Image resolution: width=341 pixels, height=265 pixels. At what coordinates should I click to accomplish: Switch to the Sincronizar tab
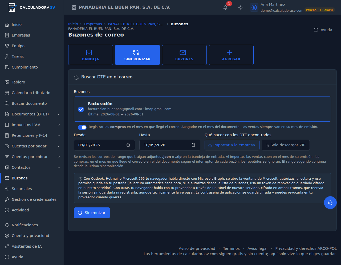coord(137,55)
